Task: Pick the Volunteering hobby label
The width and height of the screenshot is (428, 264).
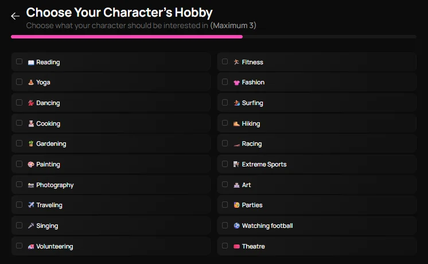Action: (55, 247)
